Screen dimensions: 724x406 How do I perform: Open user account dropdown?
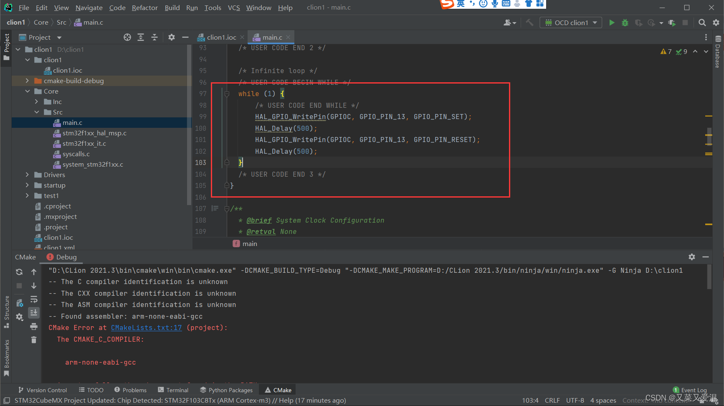pos(510,23)
